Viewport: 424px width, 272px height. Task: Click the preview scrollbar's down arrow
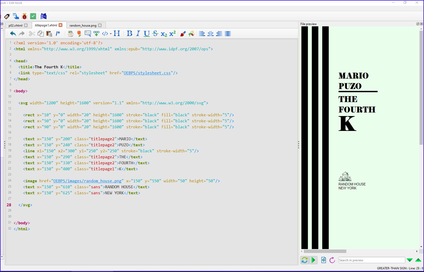pyautogui.click(x=421, y=247)
